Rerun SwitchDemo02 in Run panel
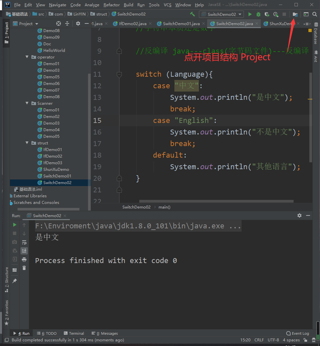This screenshot has width=320, height=346. tap(15, 225)
